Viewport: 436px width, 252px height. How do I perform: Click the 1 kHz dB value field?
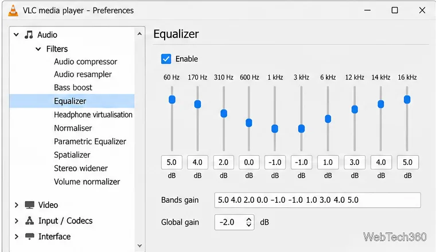click(x=275, y=162)
